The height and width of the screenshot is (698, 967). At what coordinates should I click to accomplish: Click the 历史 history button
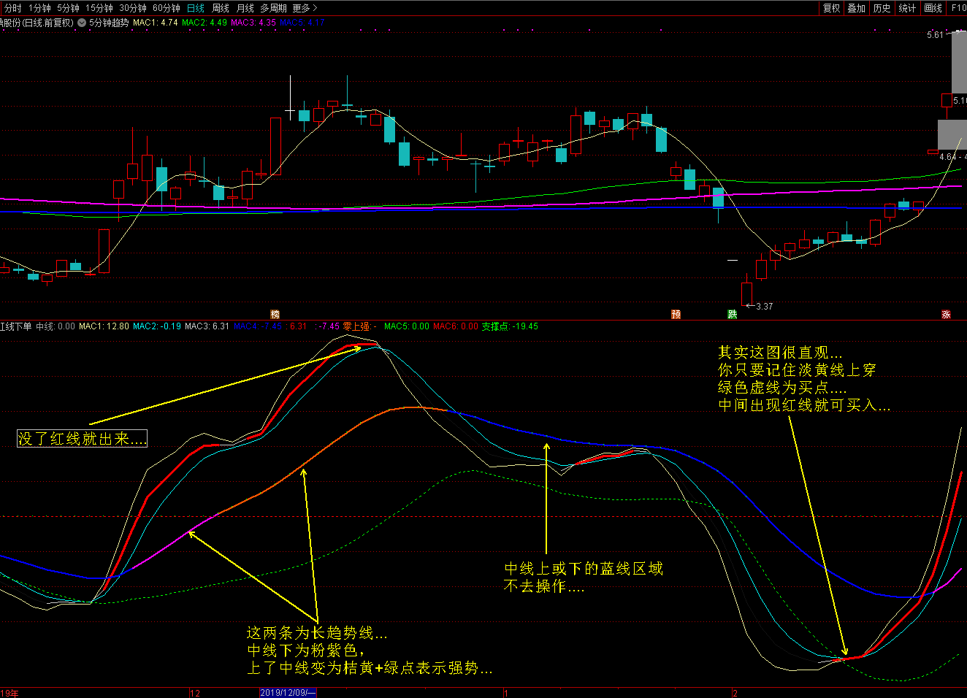[882, 8]
